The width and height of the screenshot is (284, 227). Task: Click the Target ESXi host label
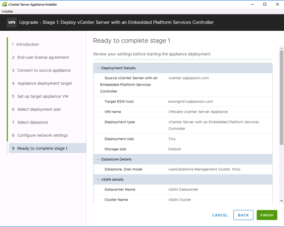[x=119, y=102]
